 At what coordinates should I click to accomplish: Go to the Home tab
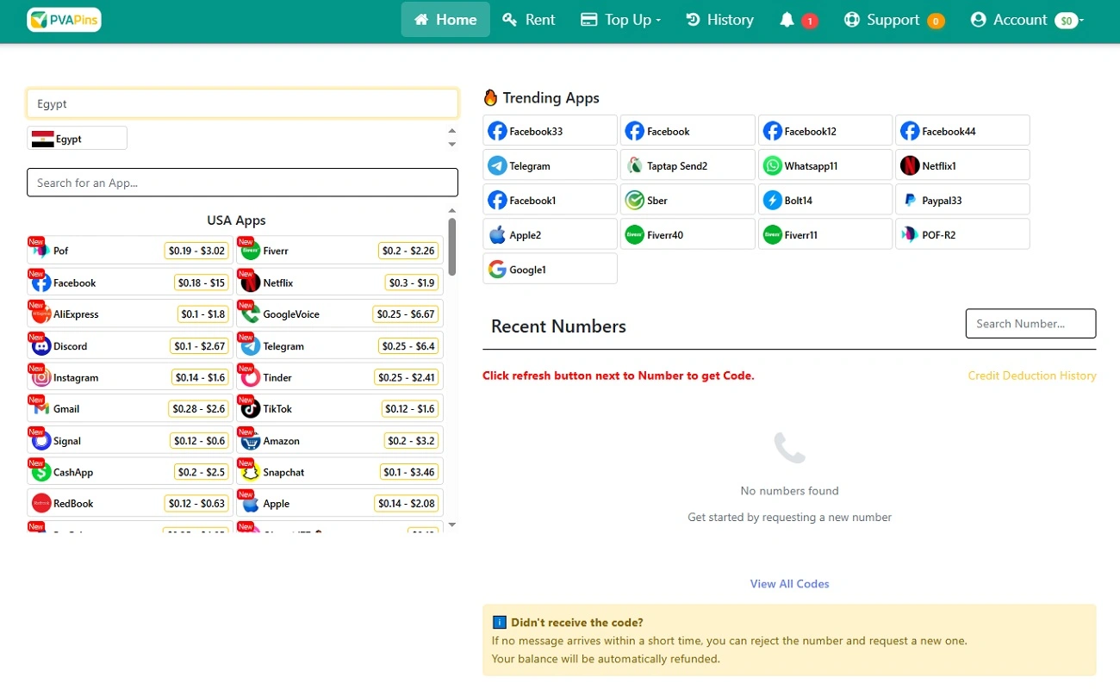coord(445,20)
